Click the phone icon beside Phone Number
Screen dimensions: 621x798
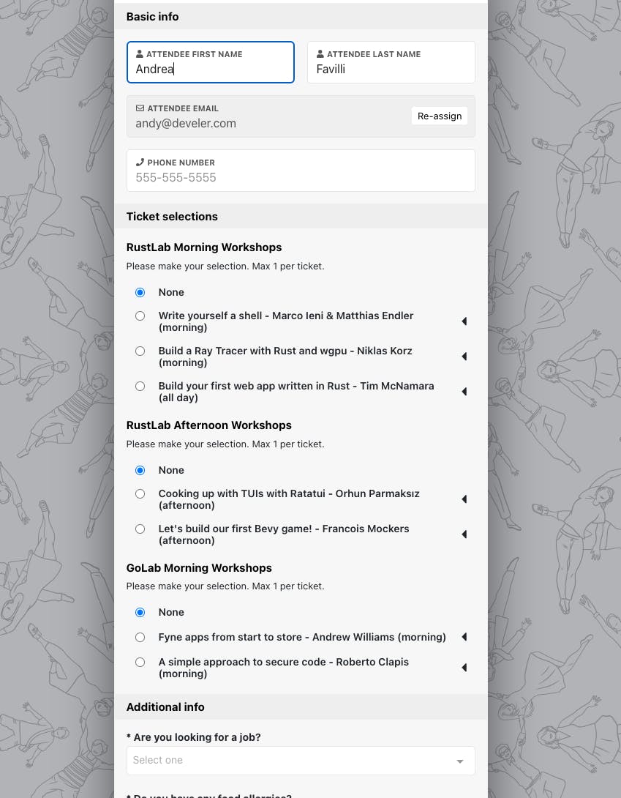click(x=140, y=163)
